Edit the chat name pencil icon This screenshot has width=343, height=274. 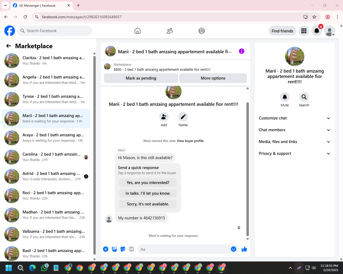click(x=183, y=117)
